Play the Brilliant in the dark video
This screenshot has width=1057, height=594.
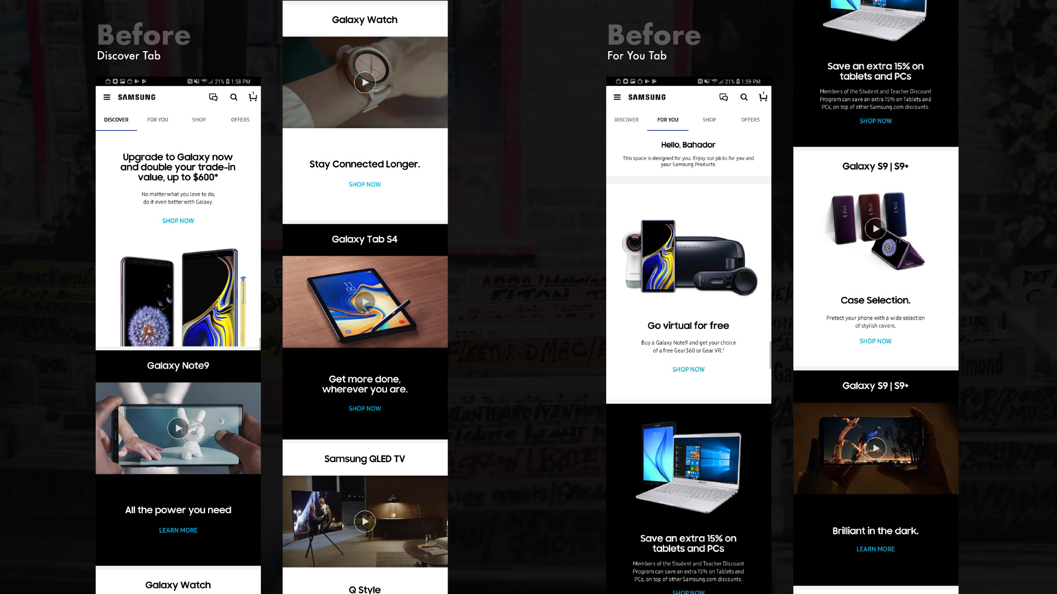(x=876, y=448)
